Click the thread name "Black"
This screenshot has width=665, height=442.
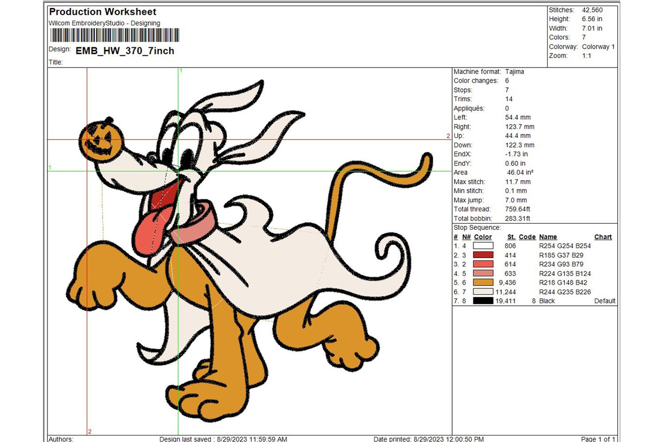point(547,301)
